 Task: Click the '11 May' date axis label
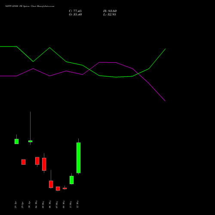tap(71, 204)
